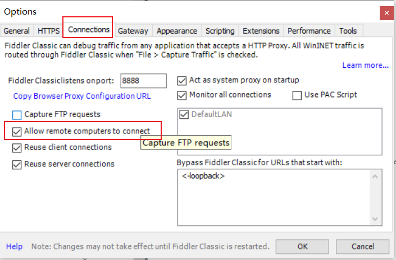Disable Reuse server connections option

(17, 165)
